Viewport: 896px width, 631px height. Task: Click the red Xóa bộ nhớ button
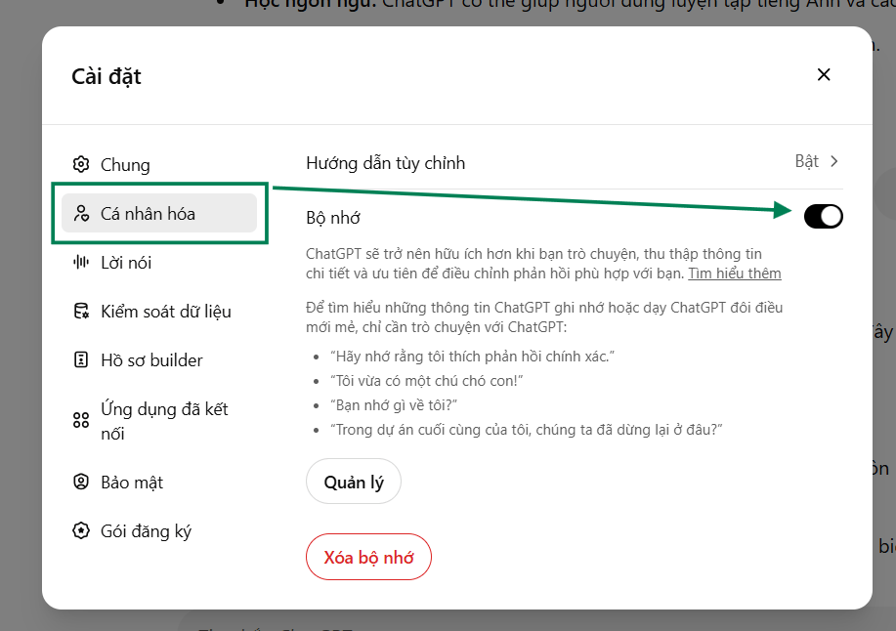(368, 557)
